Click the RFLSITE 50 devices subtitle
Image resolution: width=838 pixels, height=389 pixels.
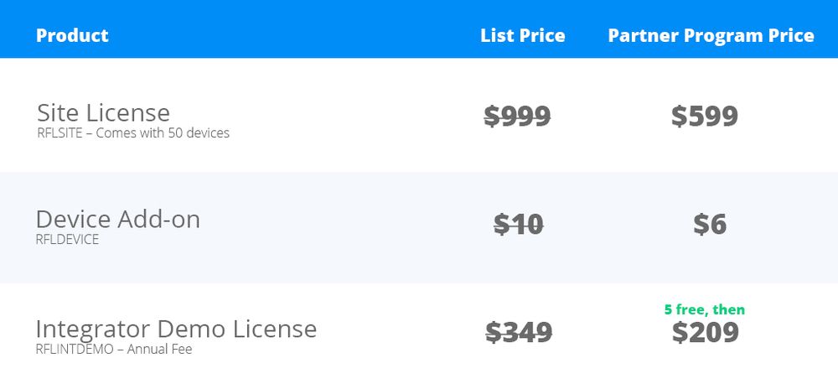point(132,132)
